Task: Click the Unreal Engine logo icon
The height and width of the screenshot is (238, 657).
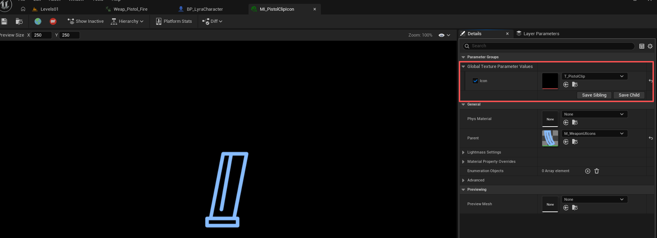Action: pos(6,5)
